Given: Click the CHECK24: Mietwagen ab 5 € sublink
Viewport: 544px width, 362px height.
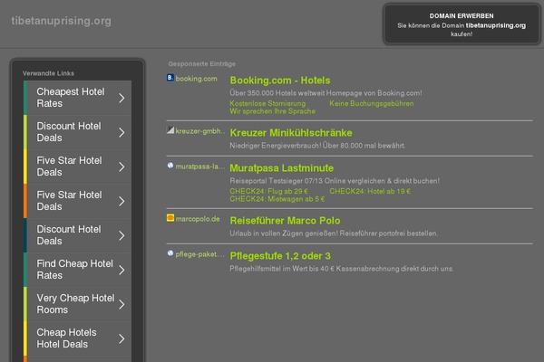Looking at the screenshot, I should point(277,199).
